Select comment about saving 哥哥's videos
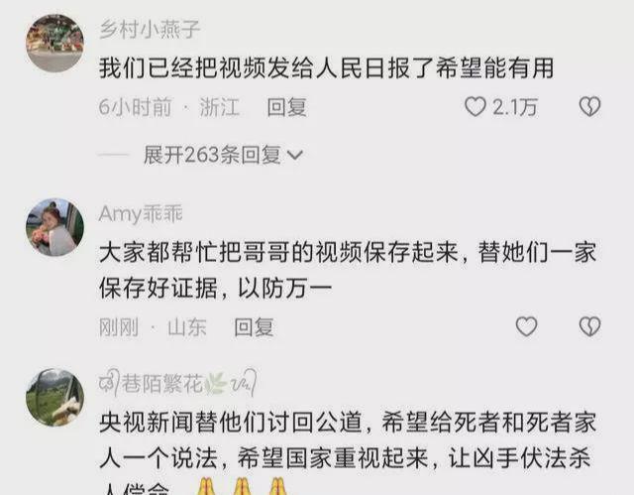 pyautogui.click(x=348, y=270)
